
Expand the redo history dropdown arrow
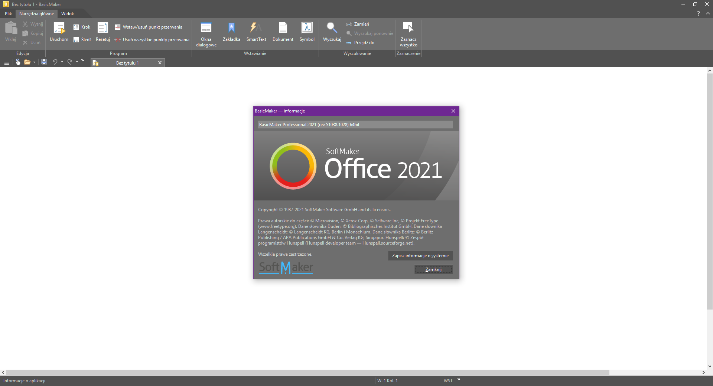[77, 62]
